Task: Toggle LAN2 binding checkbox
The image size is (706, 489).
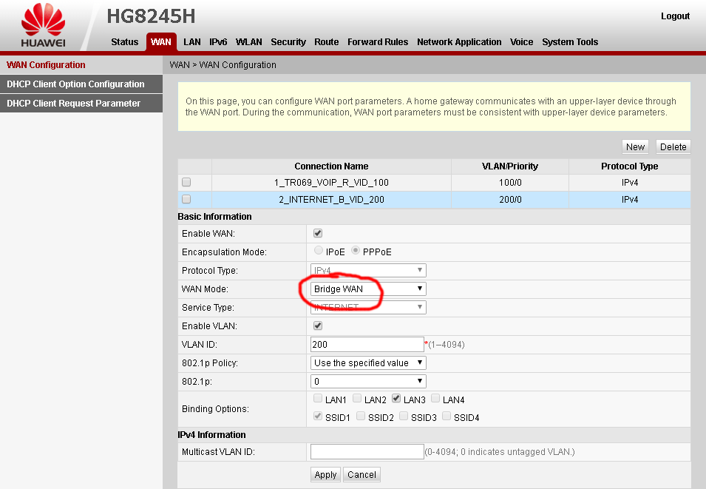Action: click(357, 398)
